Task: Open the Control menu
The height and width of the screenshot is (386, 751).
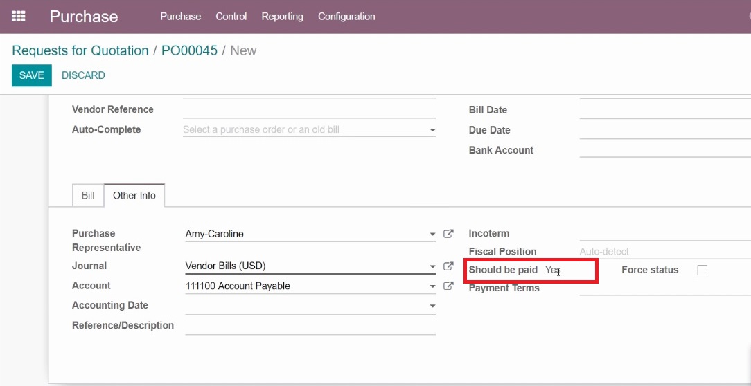Action: point(231,17)
